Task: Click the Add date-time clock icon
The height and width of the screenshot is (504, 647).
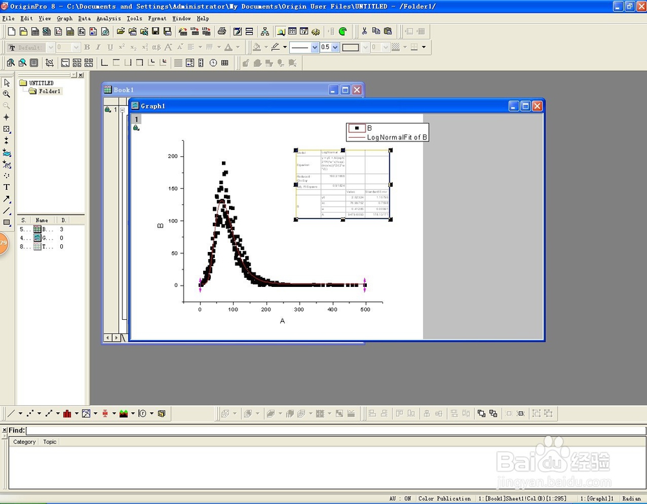Action: [213, 63]
